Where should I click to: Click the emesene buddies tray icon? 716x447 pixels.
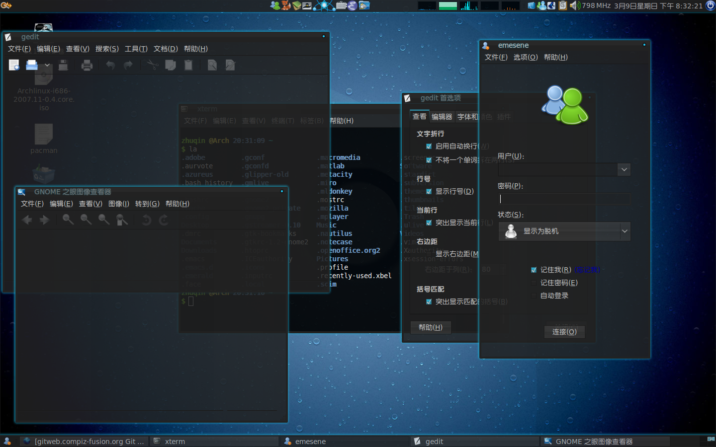(542, 5)
